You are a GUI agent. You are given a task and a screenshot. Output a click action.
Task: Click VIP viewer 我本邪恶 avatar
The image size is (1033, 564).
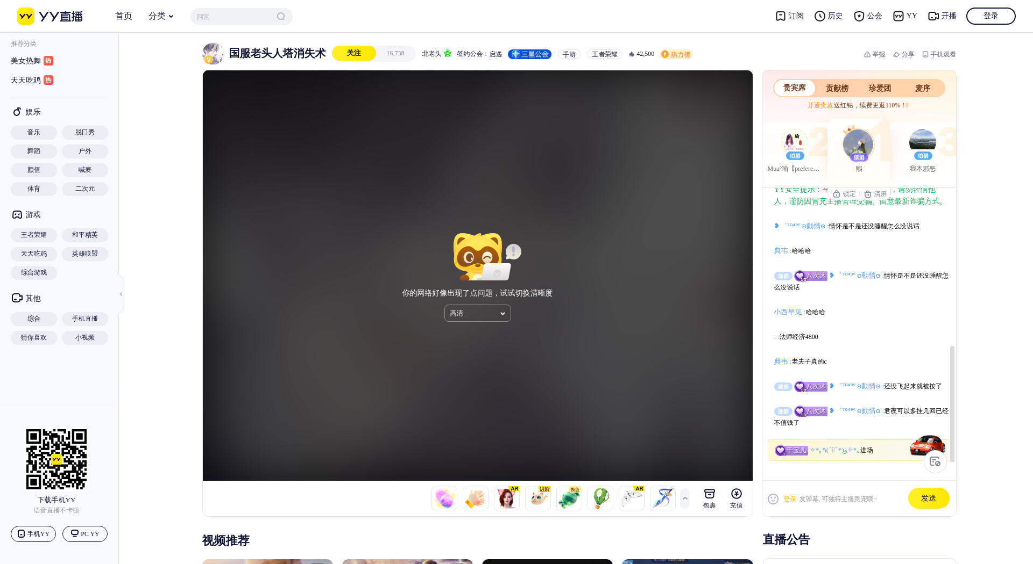coord(923,143)
